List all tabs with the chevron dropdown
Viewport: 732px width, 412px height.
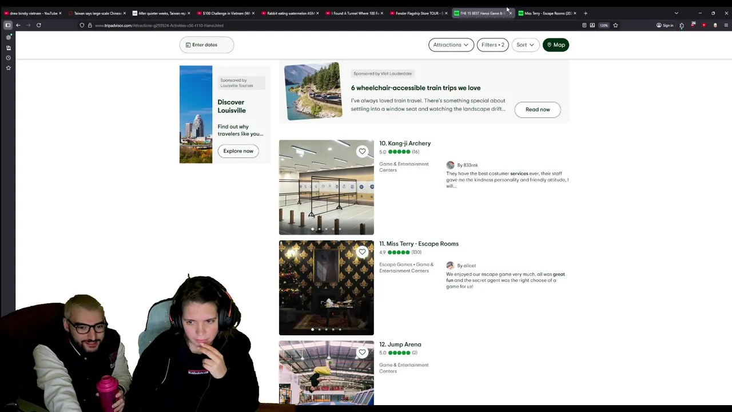[677, 13]
